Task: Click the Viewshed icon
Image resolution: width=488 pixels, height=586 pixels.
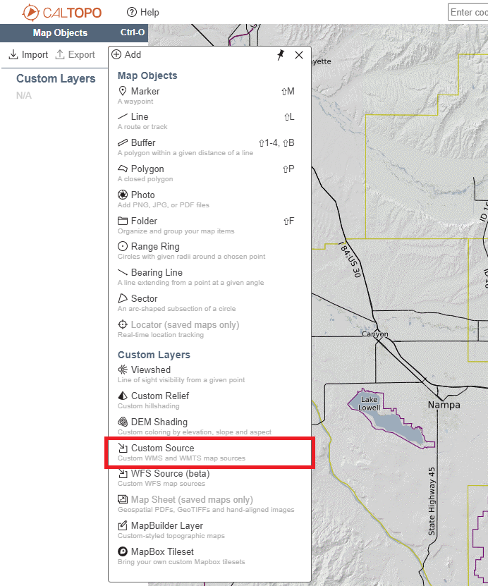Action: pyautogui.click(x=122, y=370)
